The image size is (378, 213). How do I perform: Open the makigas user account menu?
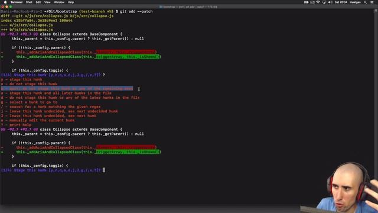click(x=355, y=2)
